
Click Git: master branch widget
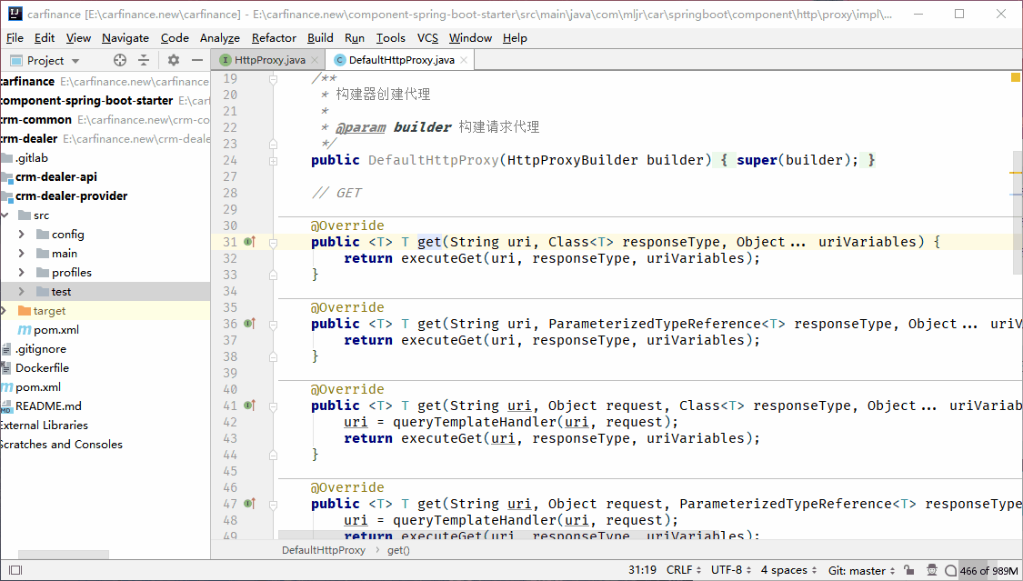click(x=861, y=570)
